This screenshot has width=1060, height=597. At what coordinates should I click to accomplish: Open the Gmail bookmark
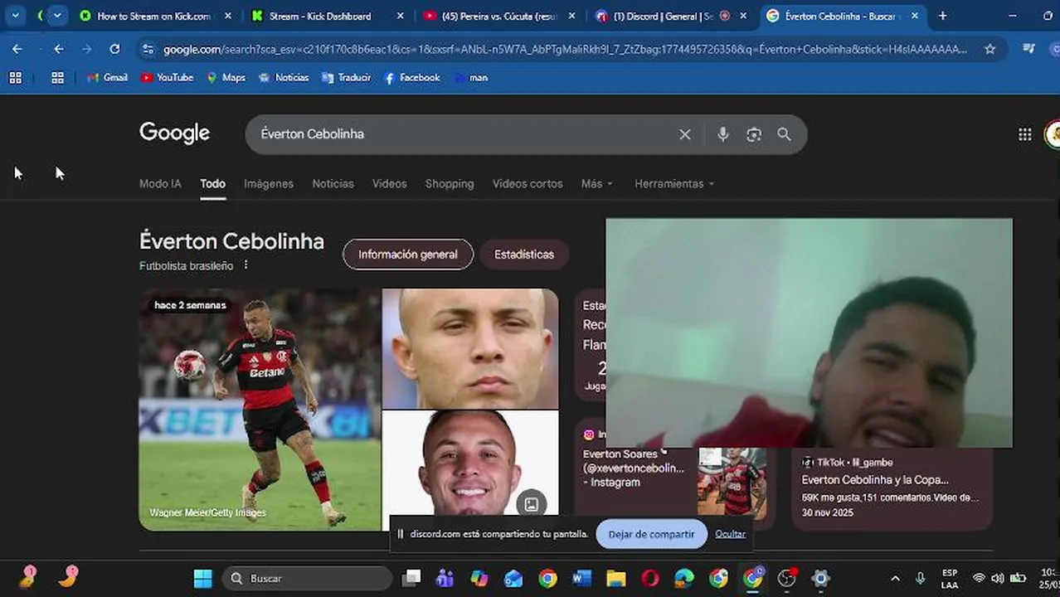[108, 77]
